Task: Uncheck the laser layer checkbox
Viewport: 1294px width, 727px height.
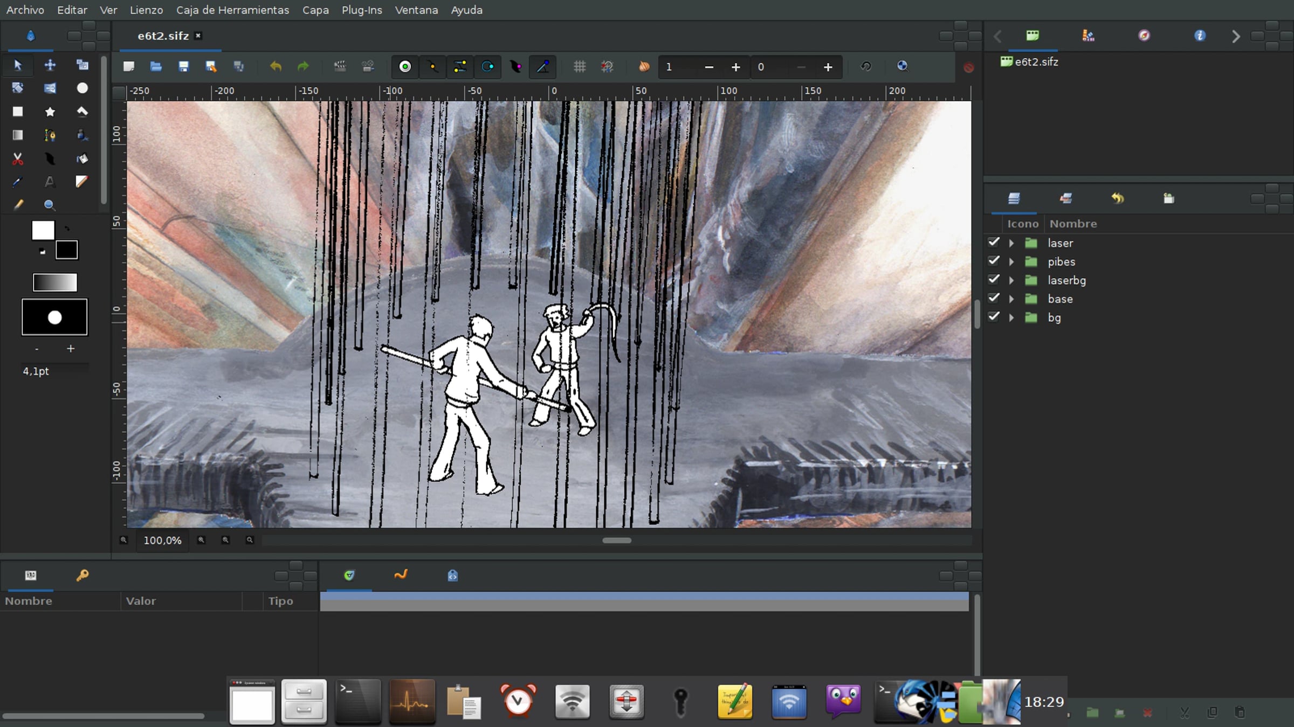Action: pyautogui.click(x=994, y=243)
